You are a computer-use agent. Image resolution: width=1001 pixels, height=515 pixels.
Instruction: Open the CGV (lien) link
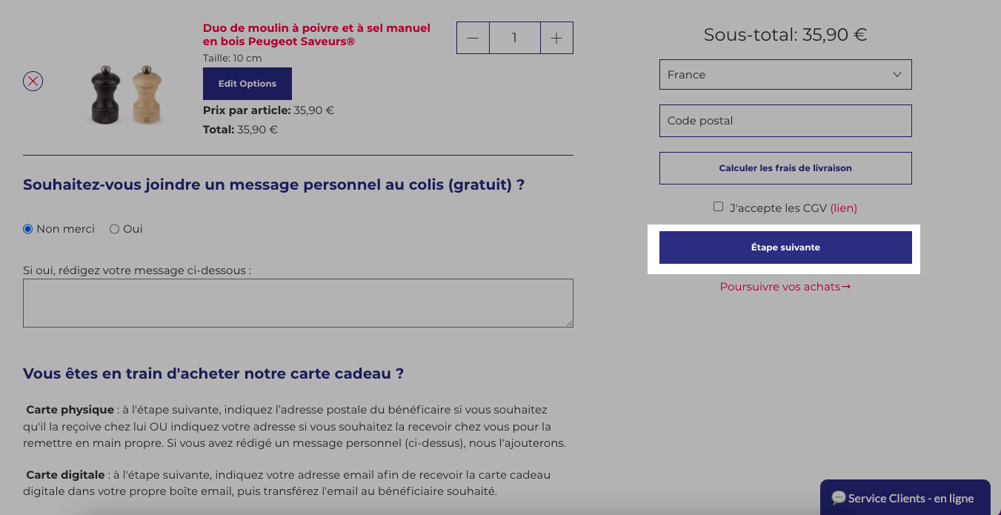coord(843,208)
